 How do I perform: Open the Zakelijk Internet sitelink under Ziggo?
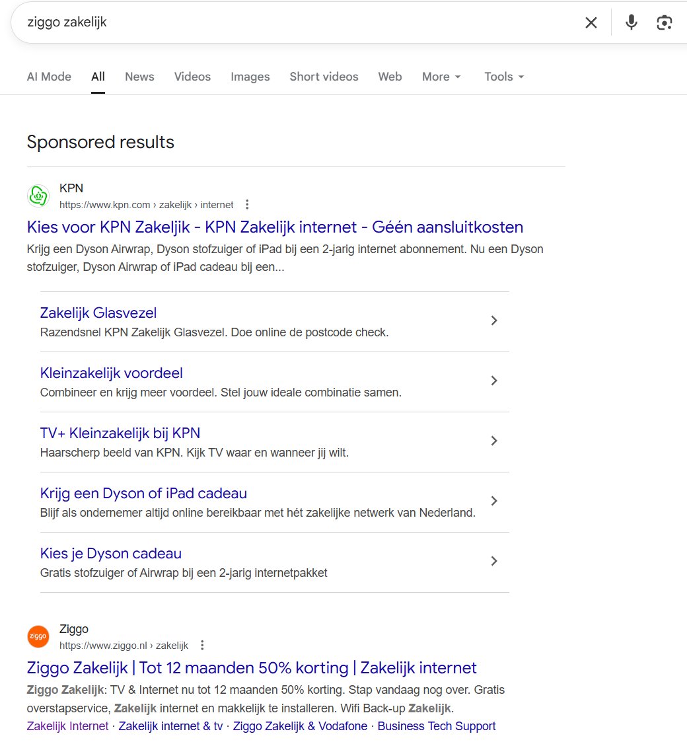67,726
